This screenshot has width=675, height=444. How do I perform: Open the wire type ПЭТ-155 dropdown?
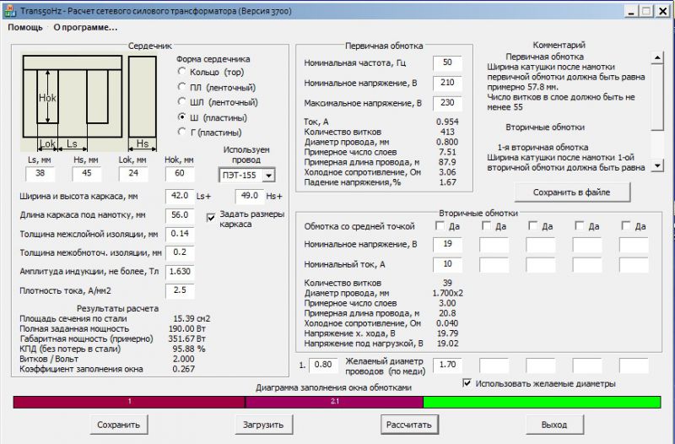click(x=268, y=175)
